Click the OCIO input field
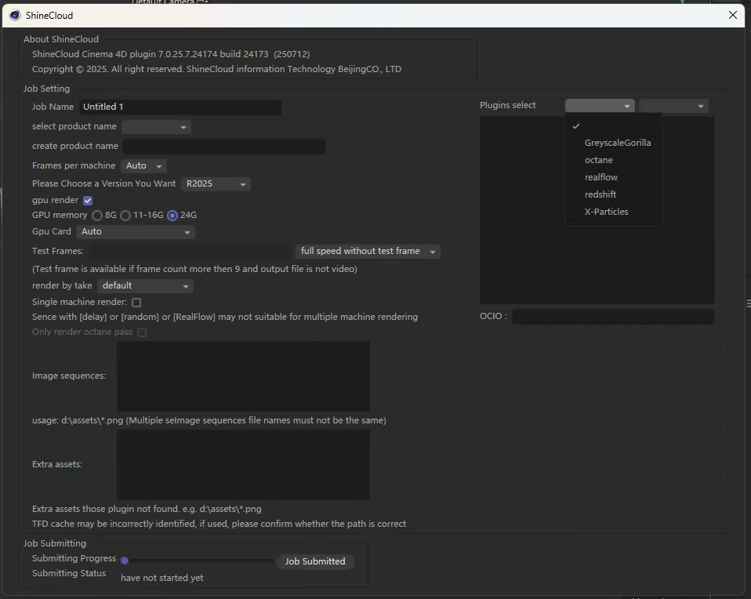This screenshot has height=599, width=751. coord(613,316)
